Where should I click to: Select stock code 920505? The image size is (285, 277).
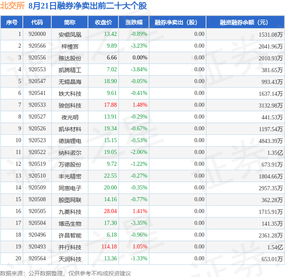pyautogui.click(x=37, y=211)
